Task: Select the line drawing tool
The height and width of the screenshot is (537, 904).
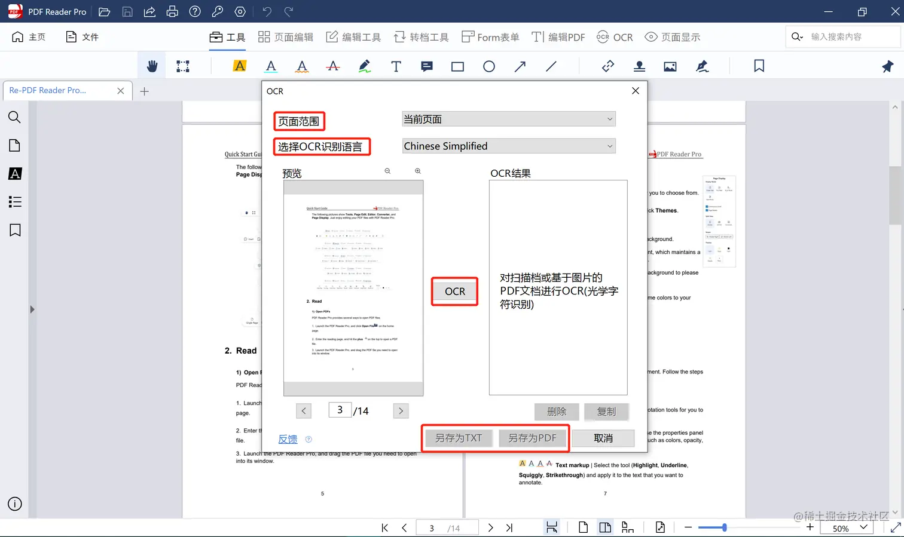Action: click(551, 66)
